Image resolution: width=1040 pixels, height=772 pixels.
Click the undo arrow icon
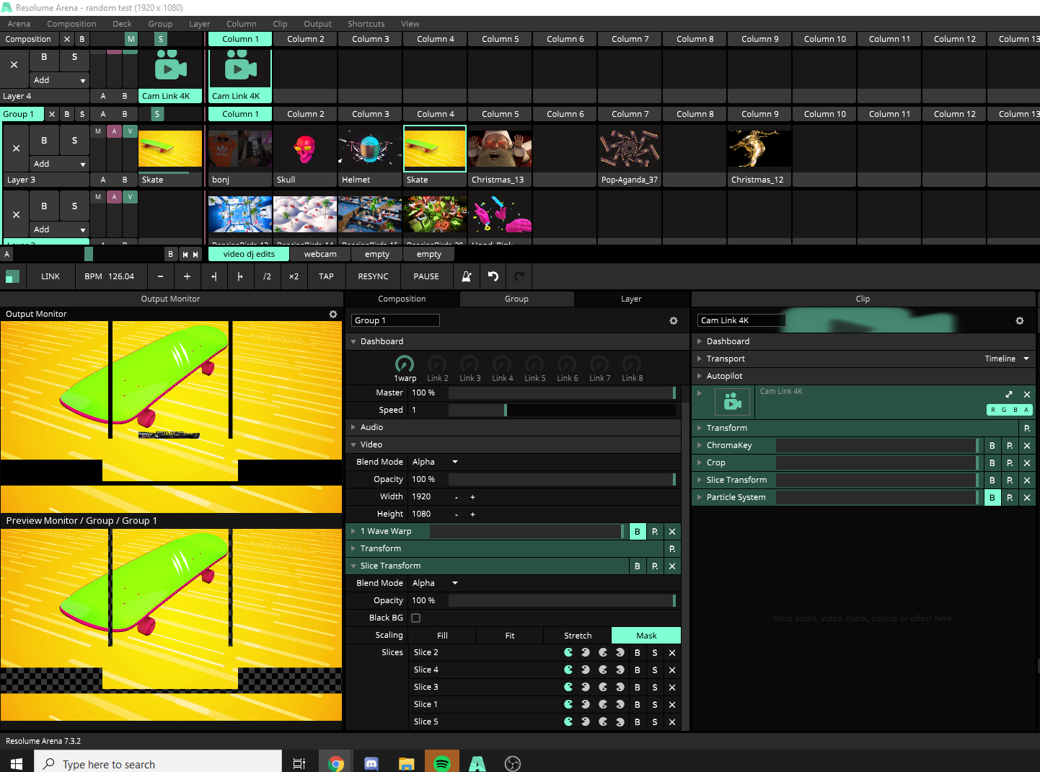pyautogui.click(x=493, y=276)
